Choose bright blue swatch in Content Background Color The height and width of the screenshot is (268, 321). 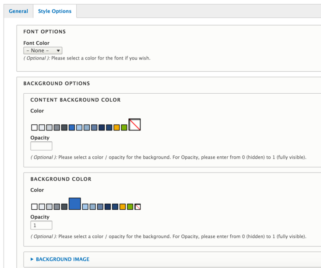click(72, 127)
